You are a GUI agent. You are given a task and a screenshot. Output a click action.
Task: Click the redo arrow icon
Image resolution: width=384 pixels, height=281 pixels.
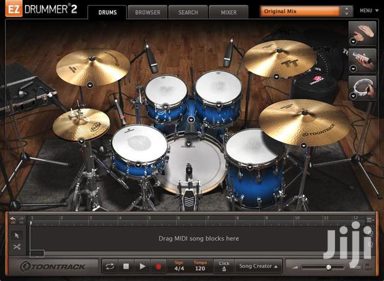(x=22, y=220)
